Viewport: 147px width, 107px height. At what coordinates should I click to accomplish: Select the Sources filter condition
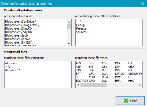(81, 32)
